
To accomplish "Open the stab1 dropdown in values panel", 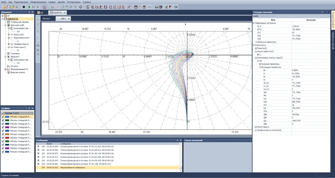I will [329, 16].
